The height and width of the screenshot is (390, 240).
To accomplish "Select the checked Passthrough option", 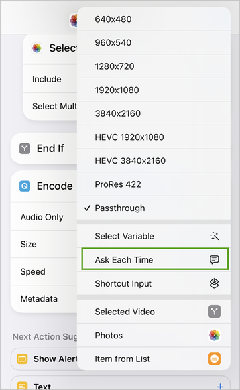I will (154, 208).
